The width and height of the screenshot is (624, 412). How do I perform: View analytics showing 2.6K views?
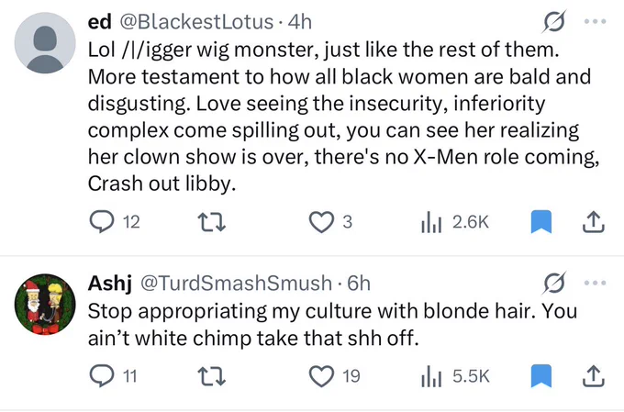tap(454, 222)
